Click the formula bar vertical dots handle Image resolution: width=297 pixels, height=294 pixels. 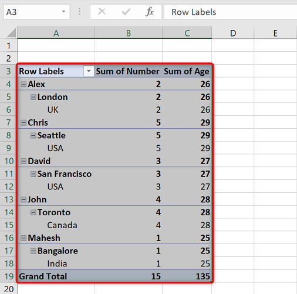point(79,11)
